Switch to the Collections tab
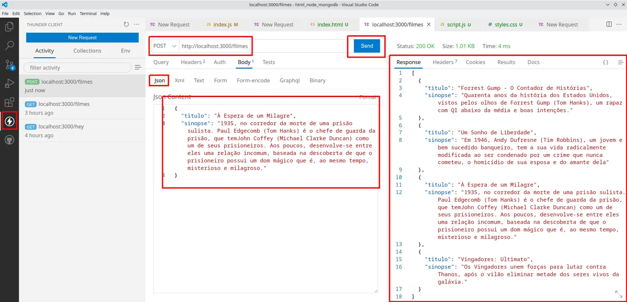This screenshot has width=627, height=302. point(87,51)
